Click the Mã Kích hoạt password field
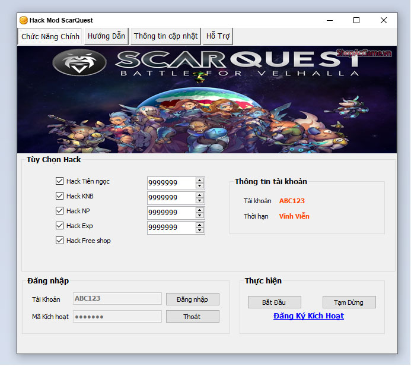This screenshot has width=411, height=366. tap(117, 317)
